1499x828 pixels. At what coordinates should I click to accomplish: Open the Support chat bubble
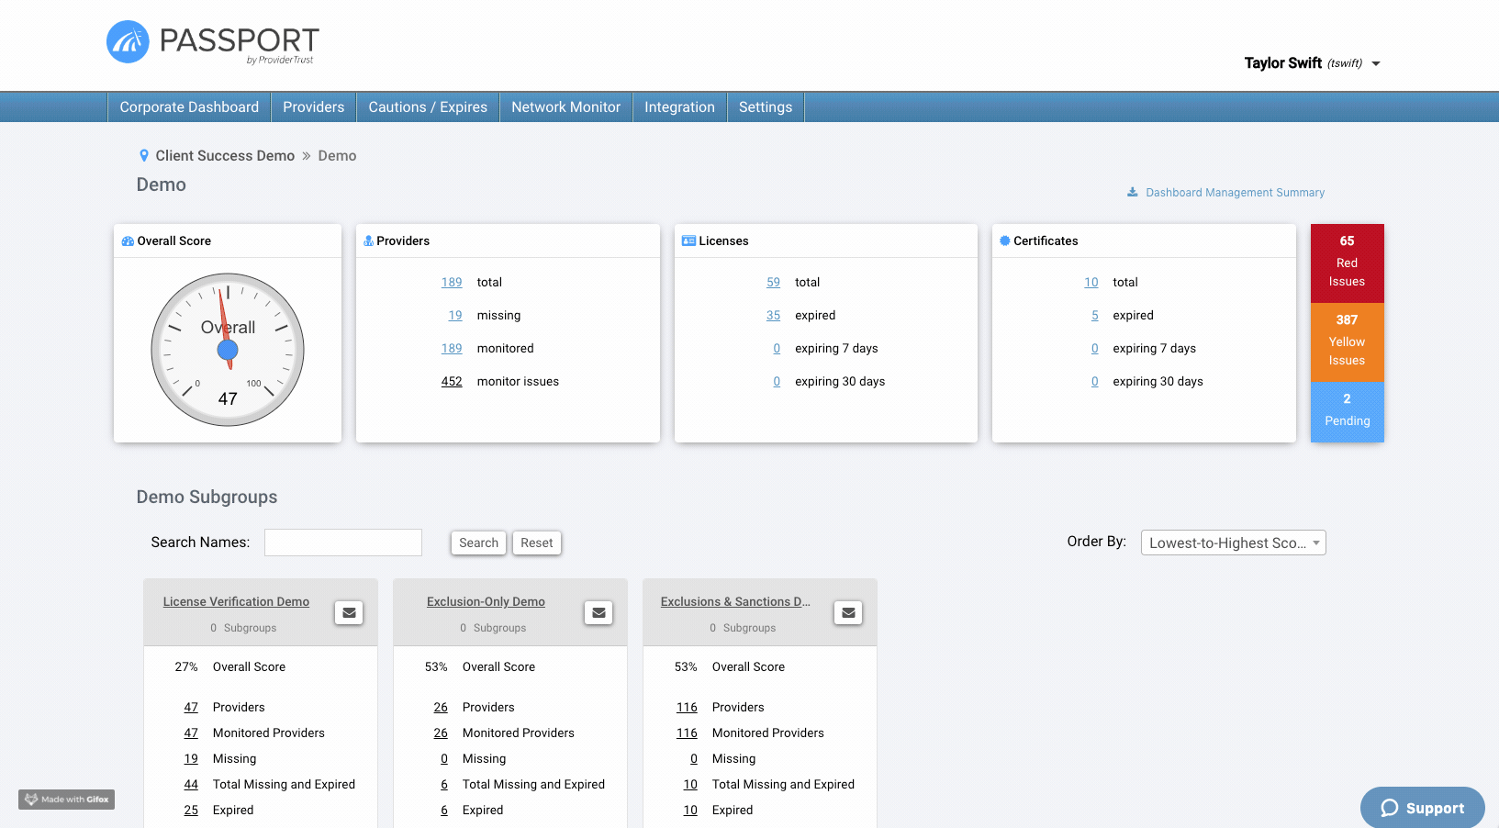pos(1423,808)
